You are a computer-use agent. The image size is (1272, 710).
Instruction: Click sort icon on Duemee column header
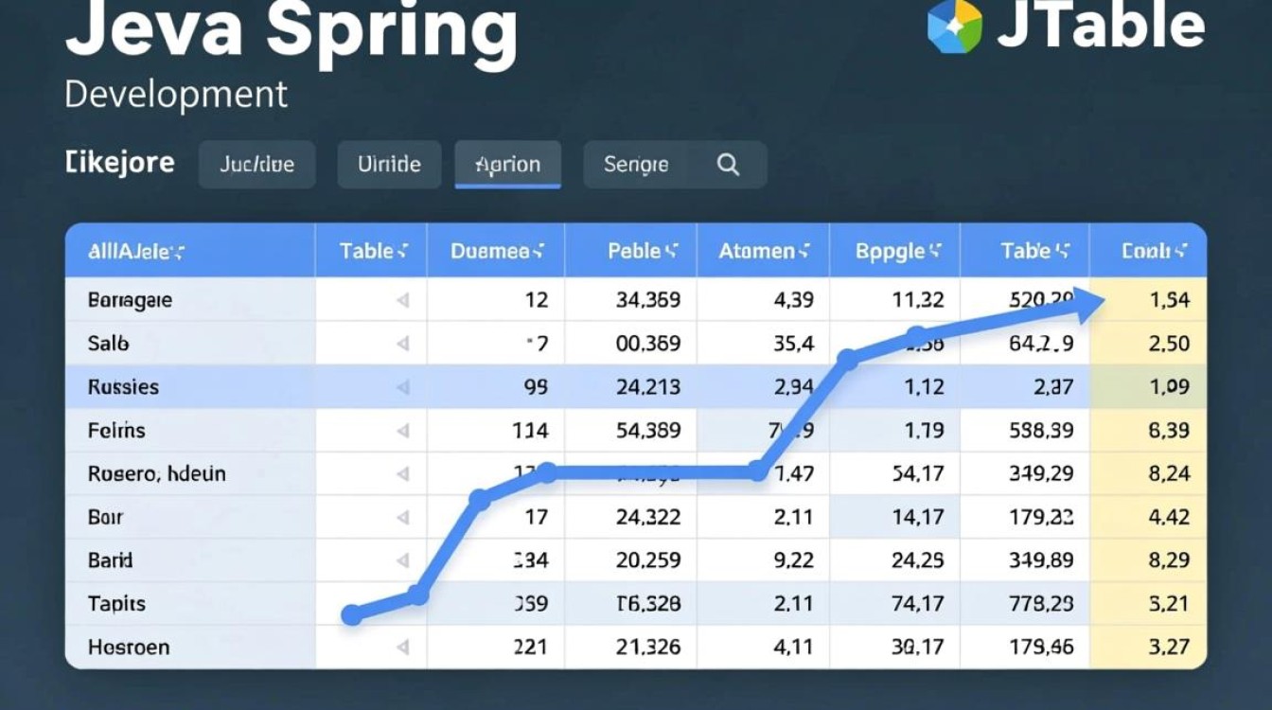click(x=538, y=252)
